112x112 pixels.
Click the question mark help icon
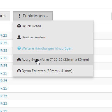[19, 48]
